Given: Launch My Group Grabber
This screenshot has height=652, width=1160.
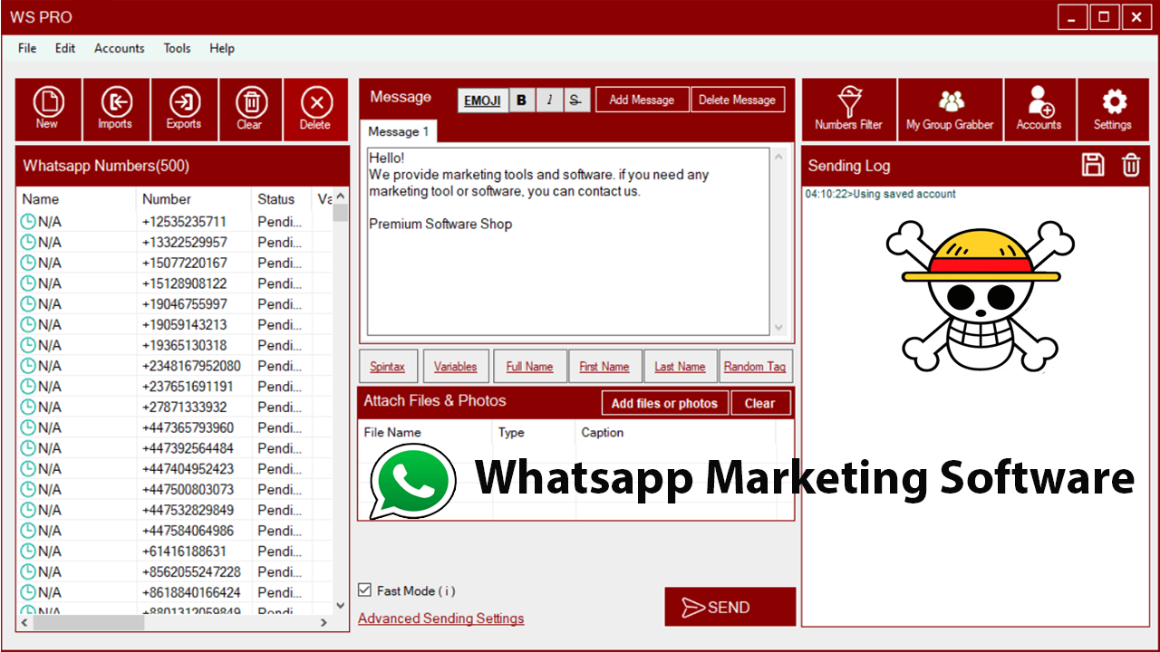Looking at the screenshot, I should tap(950, 109).
